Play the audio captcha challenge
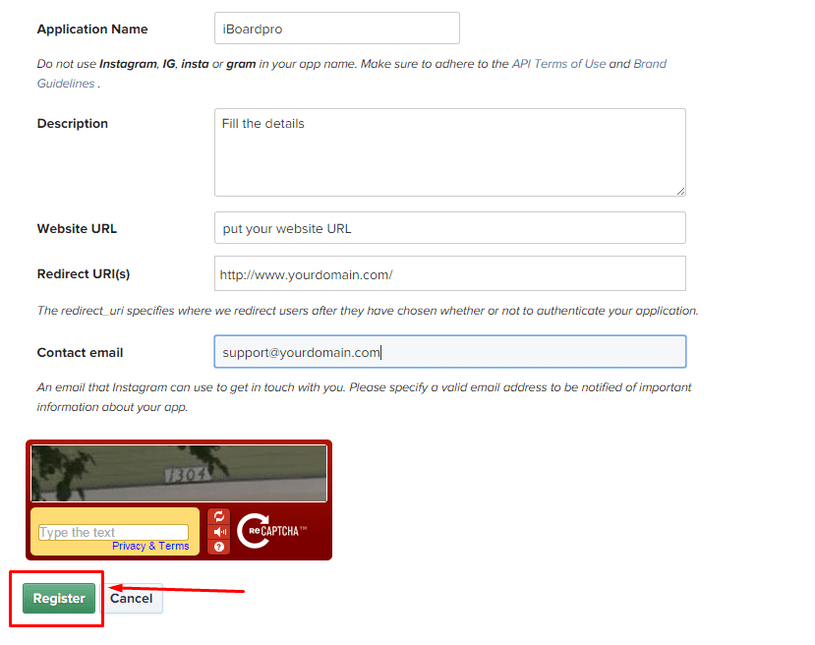The width and height of the screenshot is (815, 645). pos(219,532)
